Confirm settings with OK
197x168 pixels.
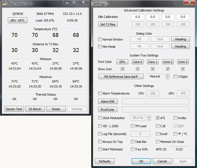click(141, 161)
